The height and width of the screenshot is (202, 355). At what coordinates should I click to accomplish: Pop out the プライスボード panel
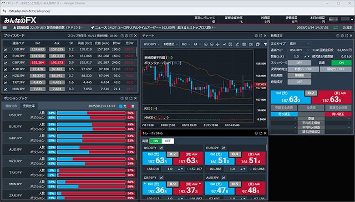[131, 36]
